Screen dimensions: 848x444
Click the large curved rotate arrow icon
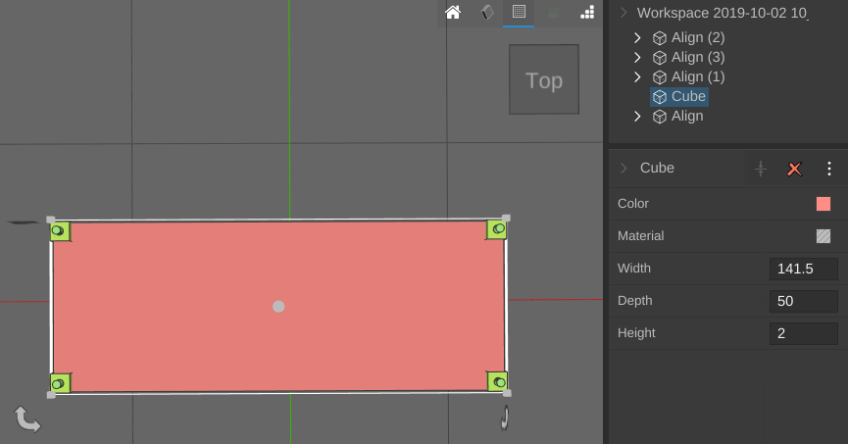[27, 419]
